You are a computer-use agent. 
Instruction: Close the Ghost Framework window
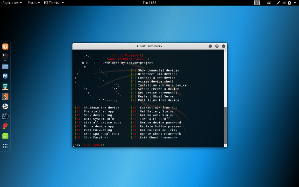[x=223, y=46]
